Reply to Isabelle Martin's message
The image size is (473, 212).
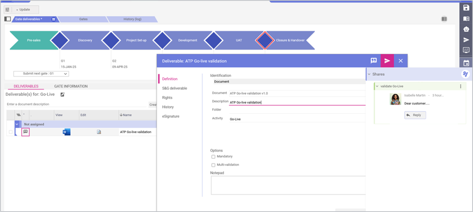415,115
